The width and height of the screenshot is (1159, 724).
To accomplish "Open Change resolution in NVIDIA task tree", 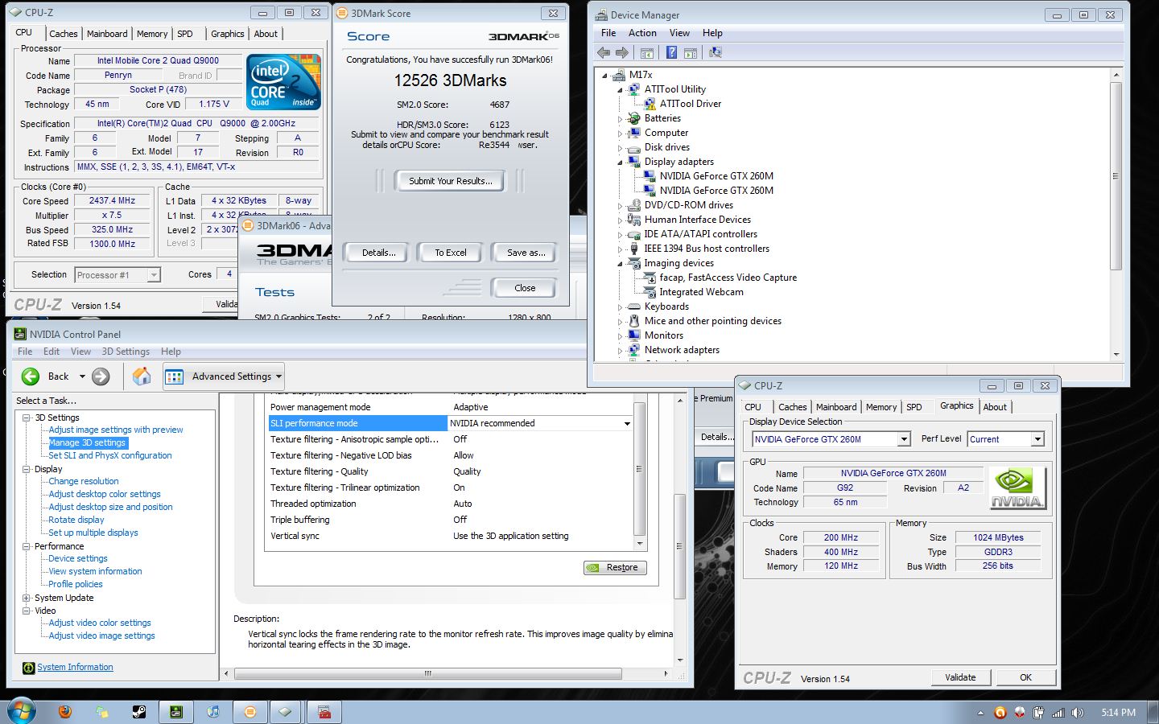I will click(83, 481).
